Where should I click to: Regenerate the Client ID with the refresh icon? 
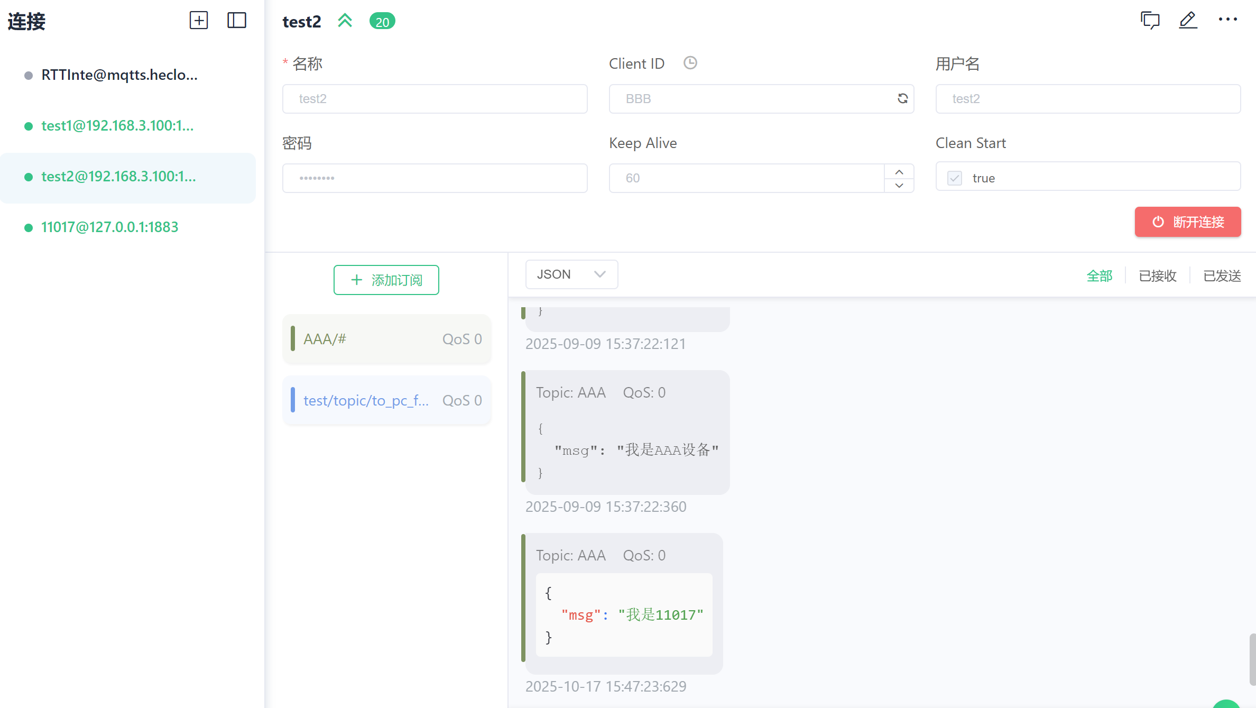902,98
